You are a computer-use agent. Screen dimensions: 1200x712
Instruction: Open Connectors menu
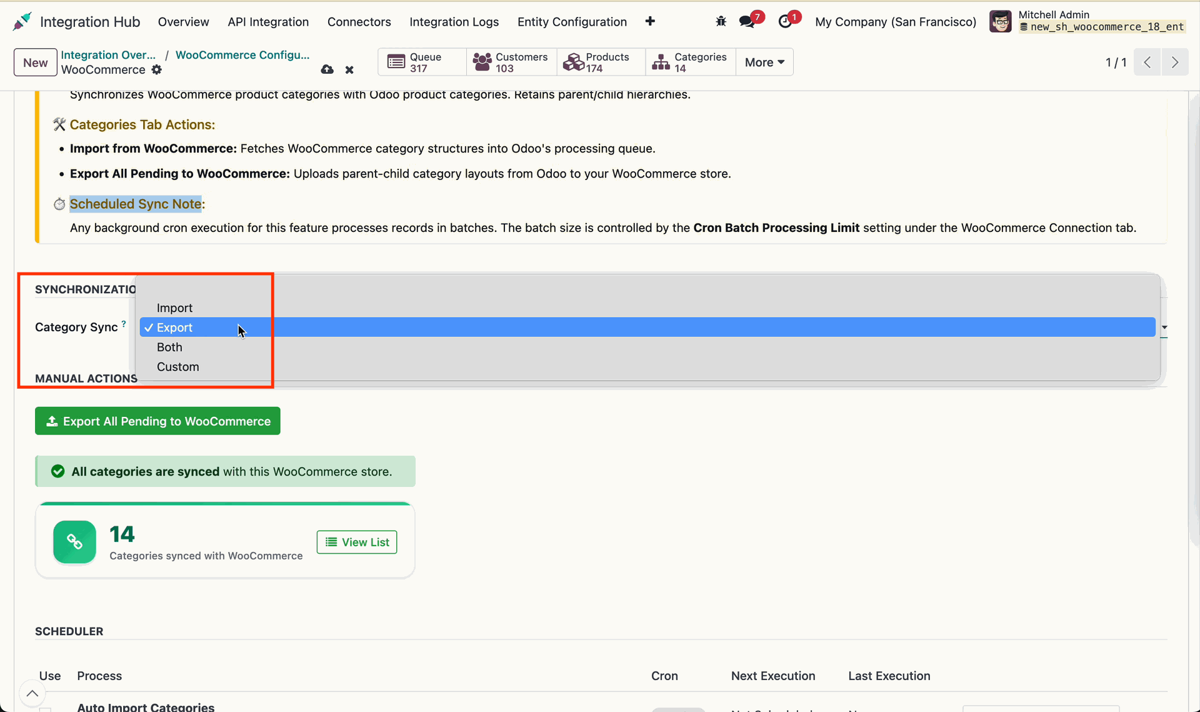[359, 22]
